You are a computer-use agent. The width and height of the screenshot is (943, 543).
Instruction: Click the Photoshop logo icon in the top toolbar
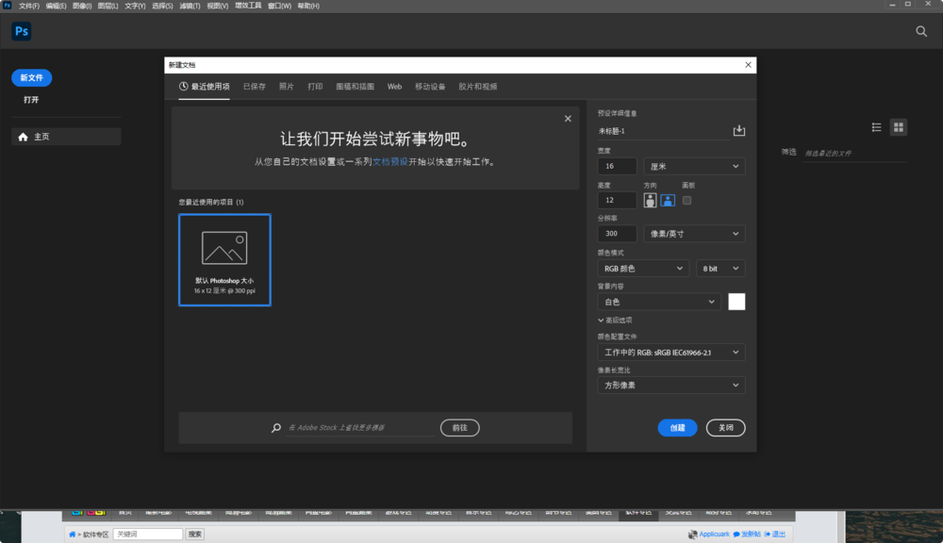tap(21, 30)
